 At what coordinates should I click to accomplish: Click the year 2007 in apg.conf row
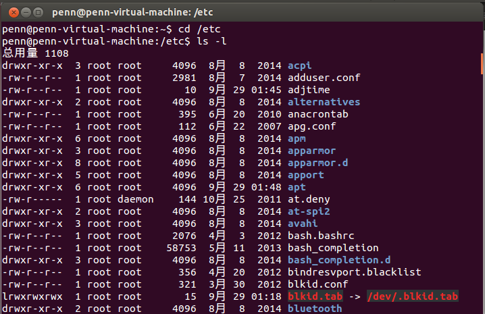[270, 126]
